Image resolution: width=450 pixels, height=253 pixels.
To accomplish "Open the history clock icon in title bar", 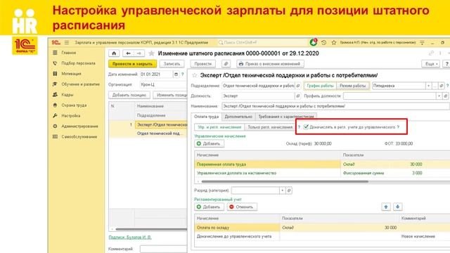I will coord(323,42).
